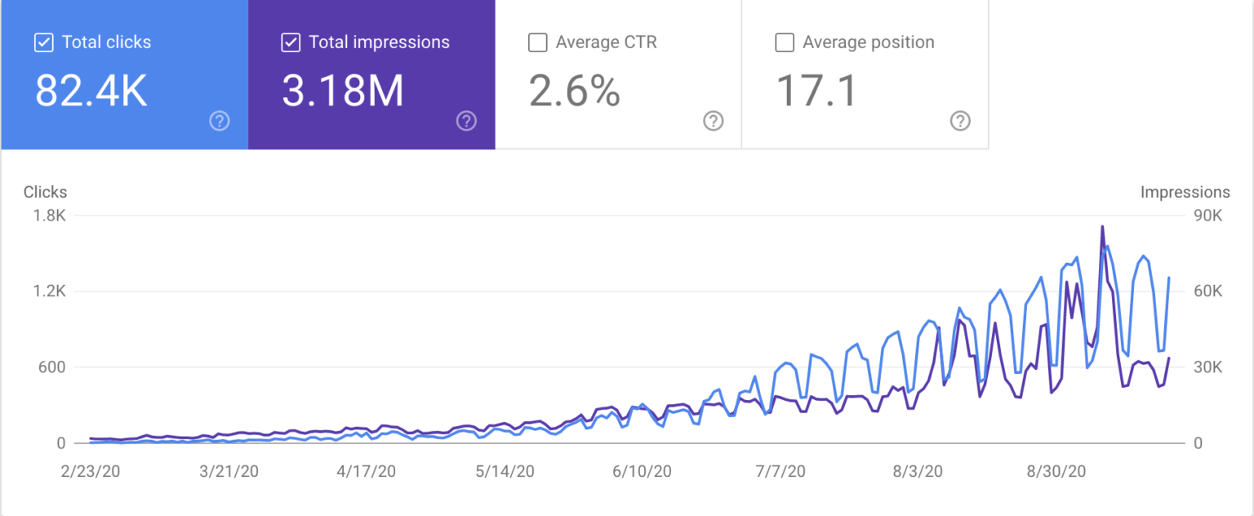Uncheck the Total clicks checkbox
1254x516 pixels.
pos(44,42)
